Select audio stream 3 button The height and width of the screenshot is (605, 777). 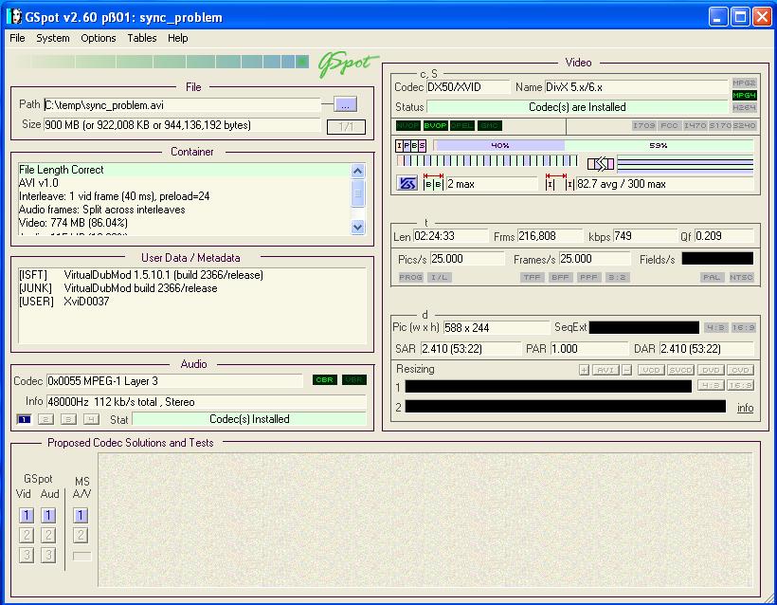68,419
